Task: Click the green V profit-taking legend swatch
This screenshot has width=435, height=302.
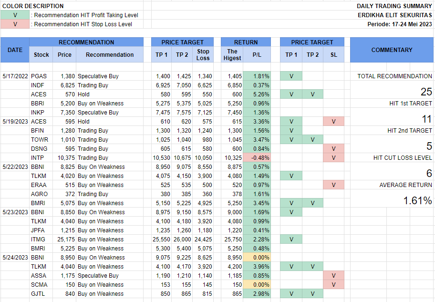Action: pyautogui.click(x=15, y=15)
